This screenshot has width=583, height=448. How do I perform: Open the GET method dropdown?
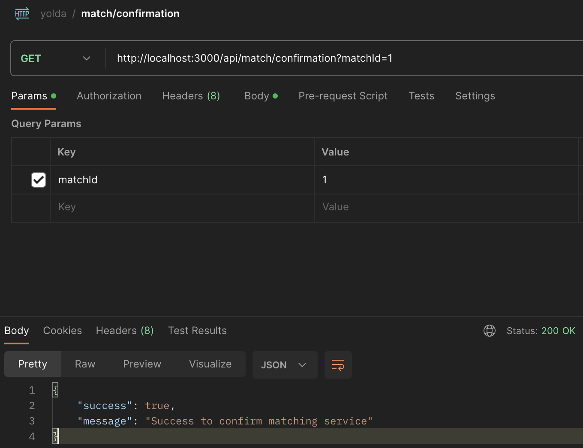click(56, 59)
